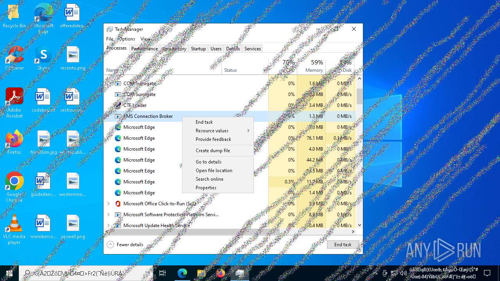Expand the Microsoft Update Health Service row
Image resolution: width=500 pixels, height=281 pixels.
point(109,225)
